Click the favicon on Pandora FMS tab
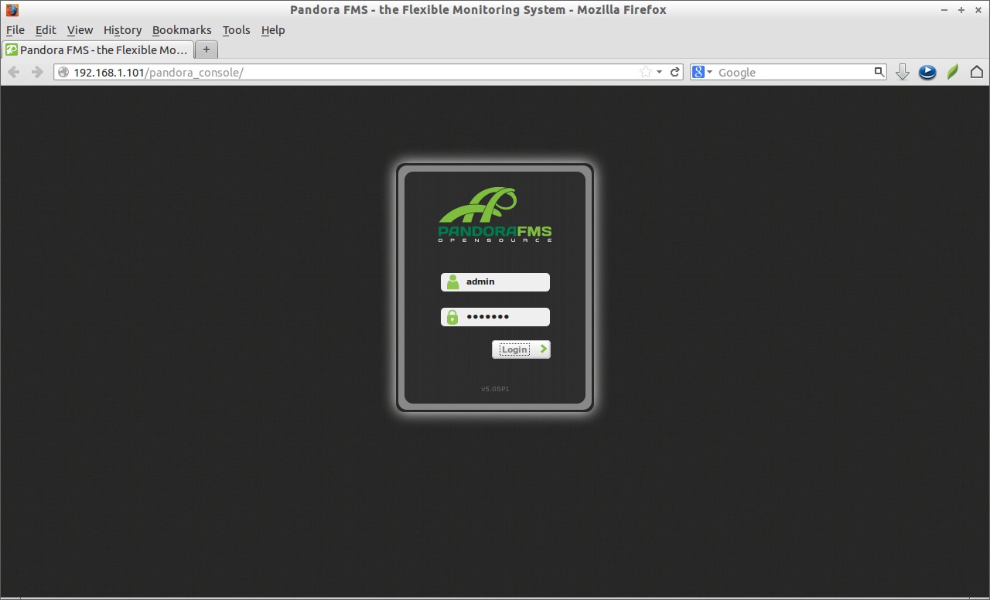This screenshot has width=990, height=600. pyautogui.click(x=12, y=49)
